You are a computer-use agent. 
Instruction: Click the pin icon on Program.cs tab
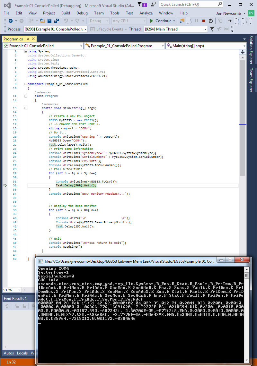27,39
